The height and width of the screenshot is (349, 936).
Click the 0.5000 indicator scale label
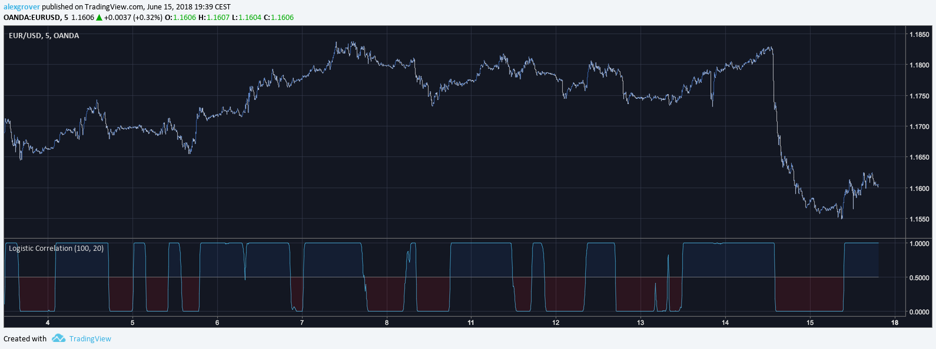point(920,278)
